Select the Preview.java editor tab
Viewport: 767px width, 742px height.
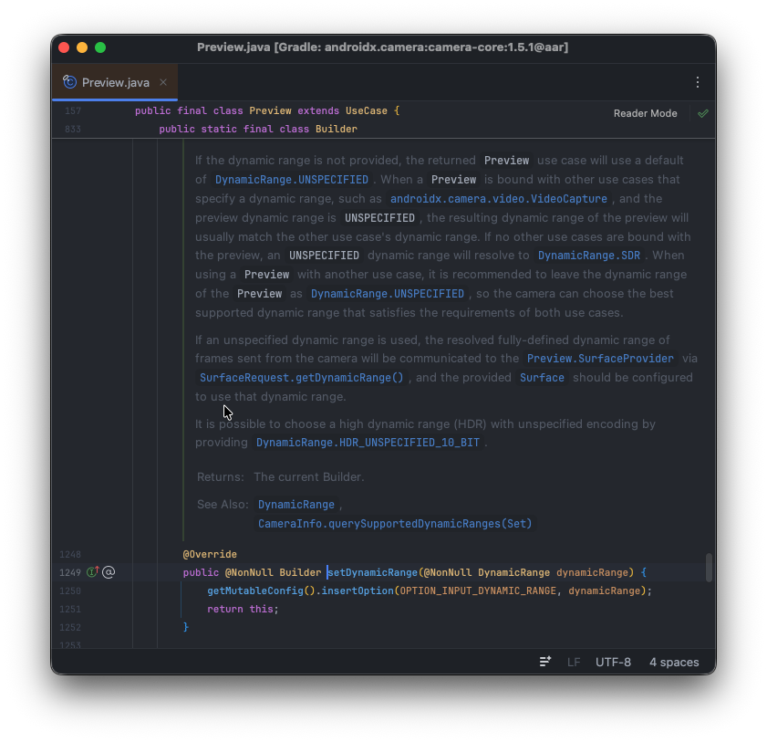[115, 82]
